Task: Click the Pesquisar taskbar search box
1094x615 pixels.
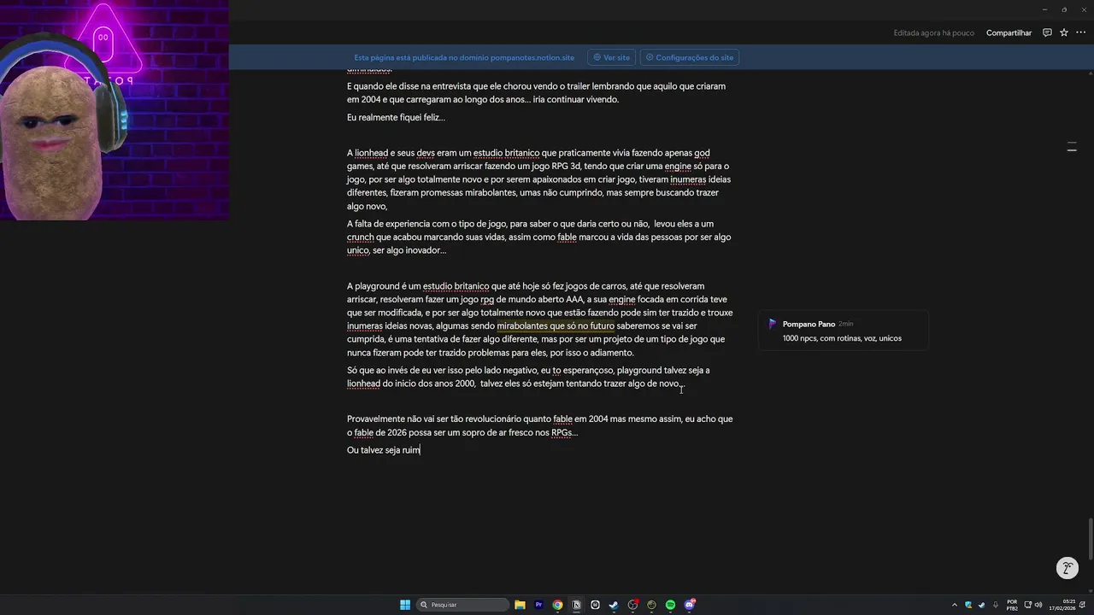Action: click(462, 605)
